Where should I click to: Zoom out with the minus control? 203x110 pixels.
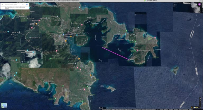point(200,105)
